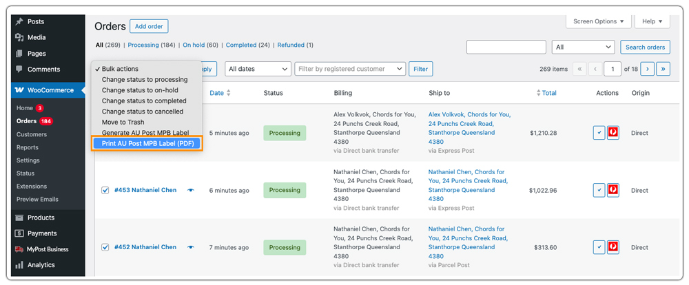Image resolution: width=689 pixels, height=285 pixels.
Task: Open the search field type dropdown showing All
Action: click(583, 47)
